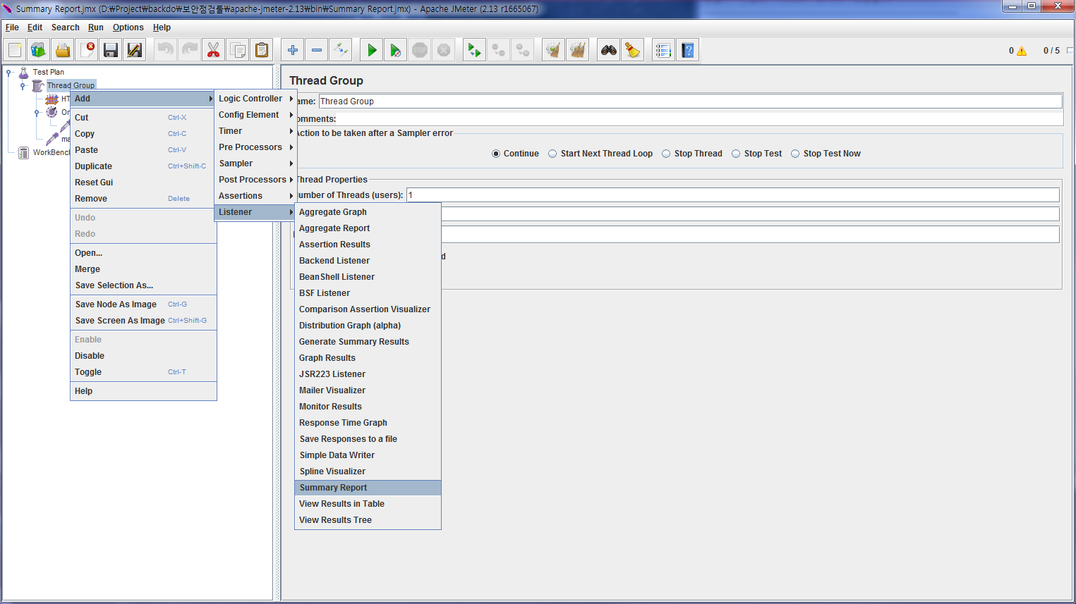The height and width of the screenshot is (604, 1076).
Task: Click the Search binoculars icon
Action: tap(608, 50)
